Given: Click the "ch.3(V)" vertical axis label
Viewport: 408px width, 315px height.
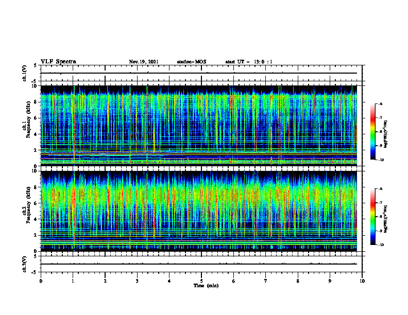Looking at the screenshot, I should pyautogui.click(x=25, y=264).
